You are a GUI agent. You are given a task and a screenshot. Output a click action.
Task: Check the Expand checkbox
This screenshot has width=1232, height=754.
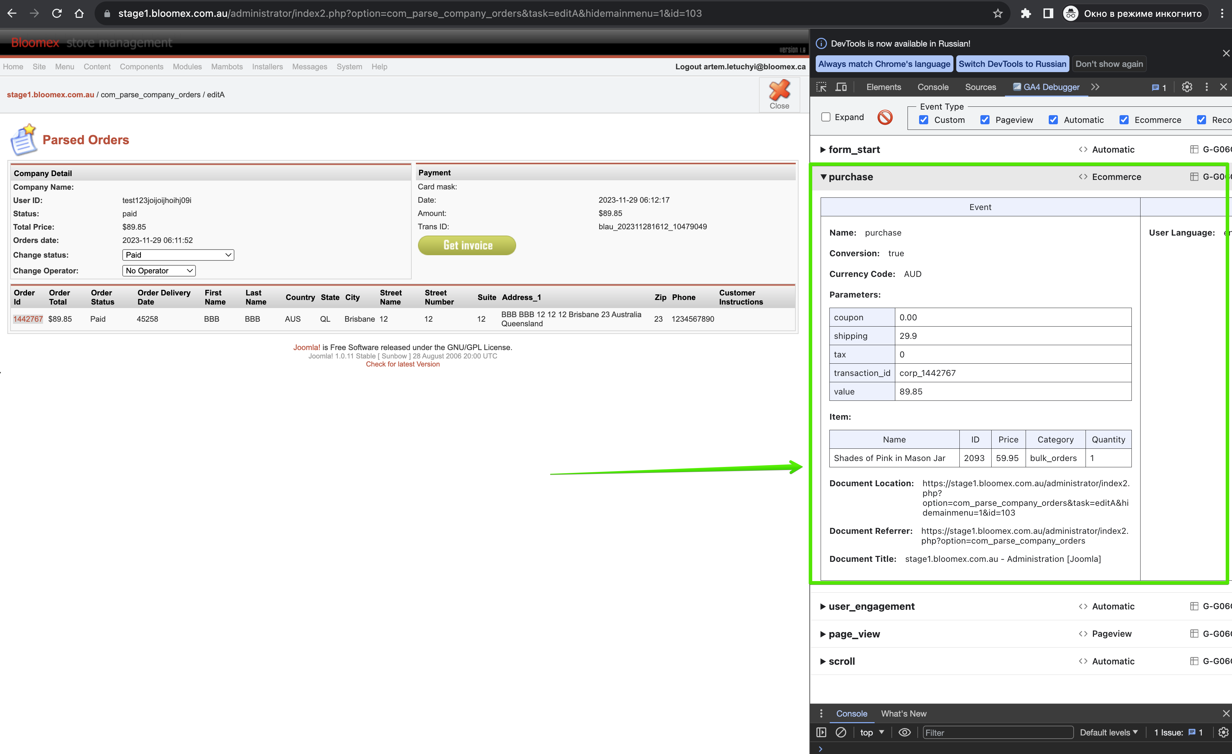point(826,117)
